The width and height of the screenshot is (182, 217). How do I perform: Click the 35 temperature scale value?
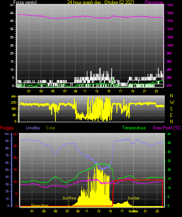169,143
